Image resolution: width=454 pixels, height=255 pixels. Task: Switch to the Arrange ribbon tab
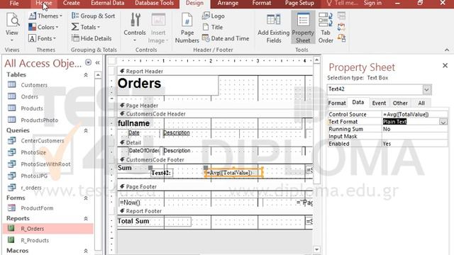[x=228, y=3]
